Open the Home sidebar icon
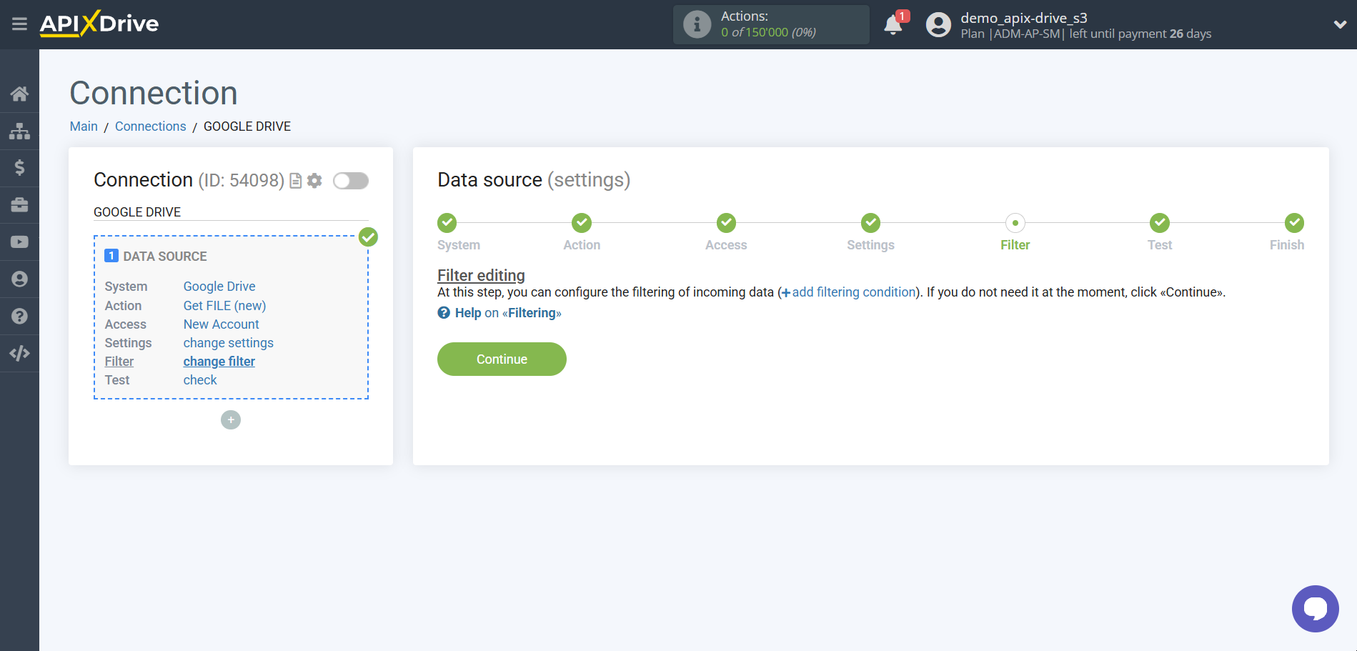 click(19, 94)
